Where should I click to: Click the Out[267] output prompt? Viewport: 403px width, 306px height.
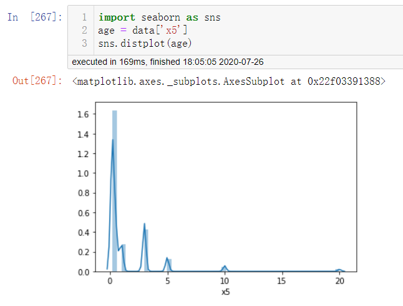[37, 81]
